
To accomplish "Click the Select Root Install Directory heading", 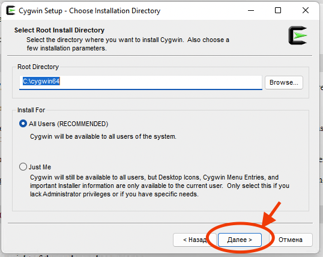I will (x=59, y=30).
